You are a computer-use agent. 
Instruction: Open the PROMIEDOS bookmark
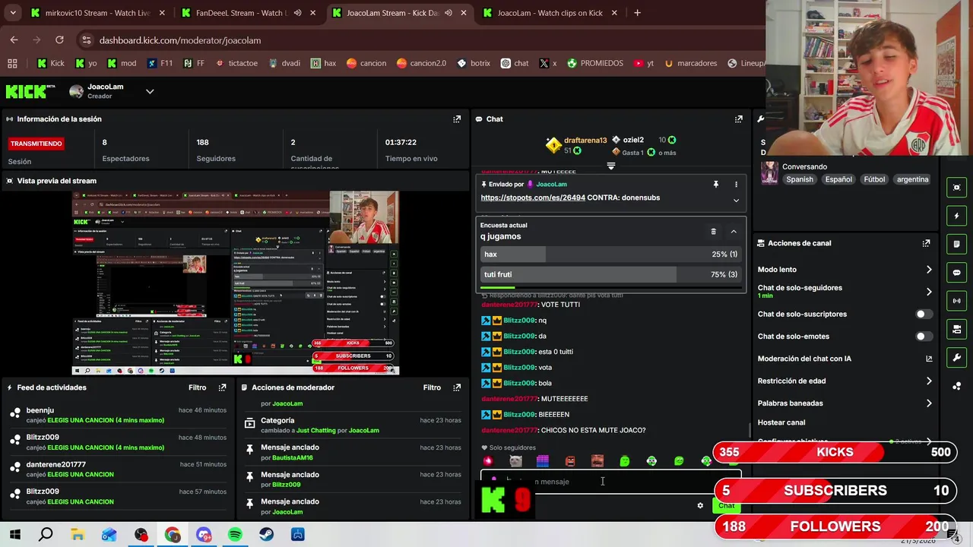click(x=594, y=63)
